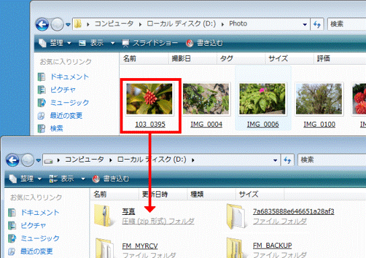366x258 pixels.
Task: Open ドキュメント link in Photo window sidebar
Action: click(x=69, y=77)
